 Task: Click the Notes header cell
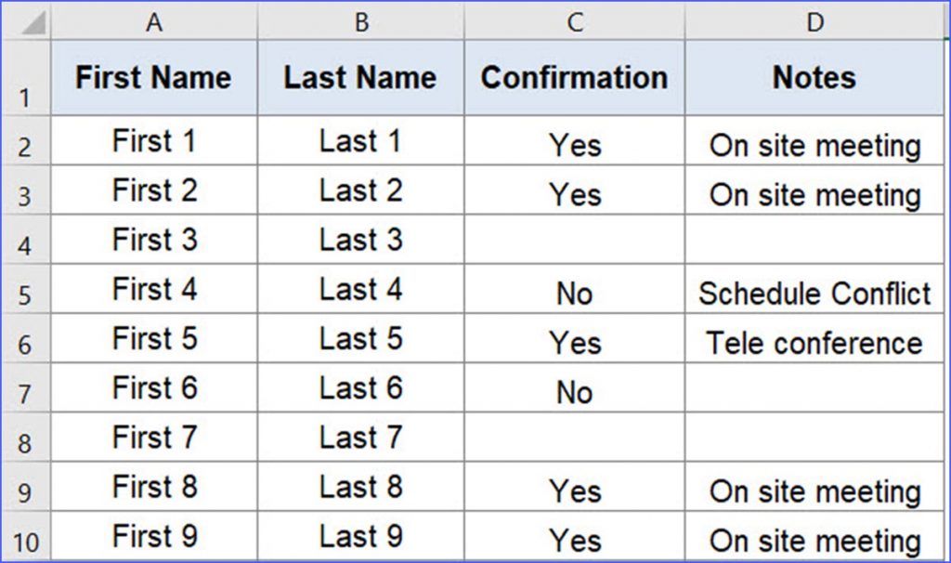[x=814, y=78]
